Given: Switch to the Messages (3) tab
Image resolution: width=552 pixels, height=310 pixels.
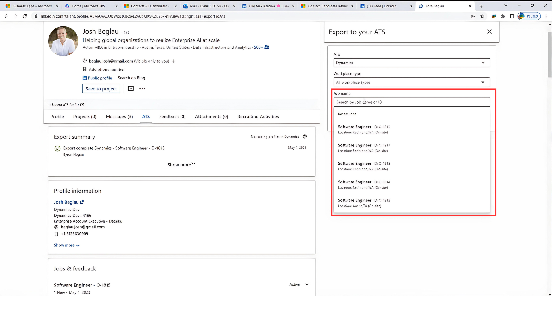Looking at the screenshot, I should point(119,117).
